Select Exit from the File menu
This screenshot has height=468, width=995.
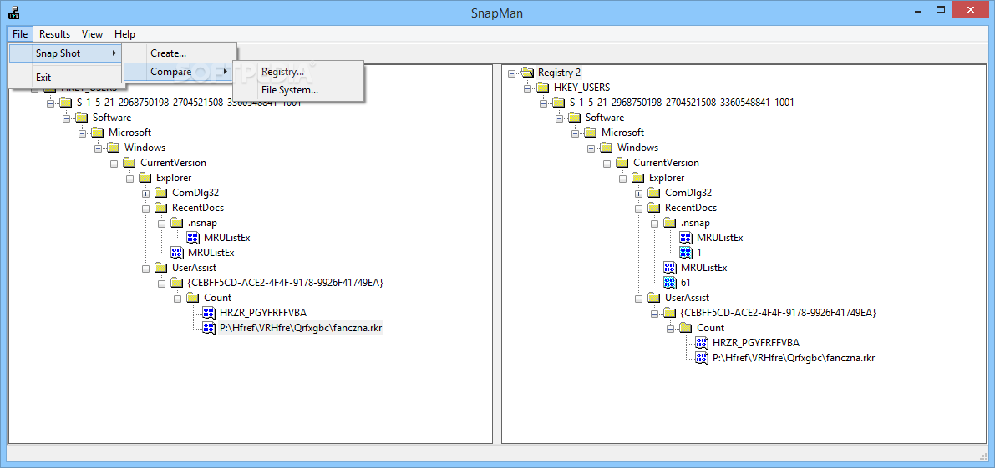(x=64, y=78)
